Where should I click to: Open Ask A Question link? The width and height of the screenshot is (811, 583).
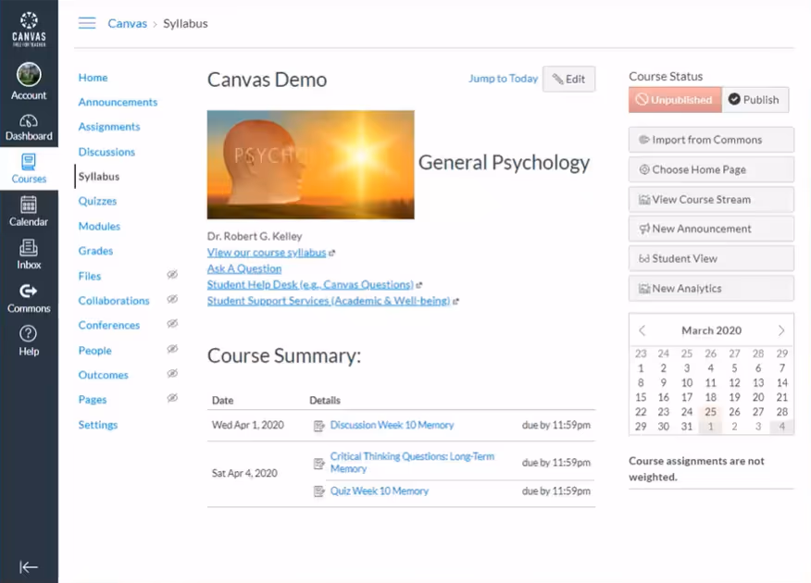coord(244,268)
